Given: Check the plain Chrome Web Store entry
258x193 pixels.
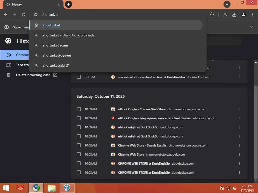Looking at the screenshot, I should 79,154.
